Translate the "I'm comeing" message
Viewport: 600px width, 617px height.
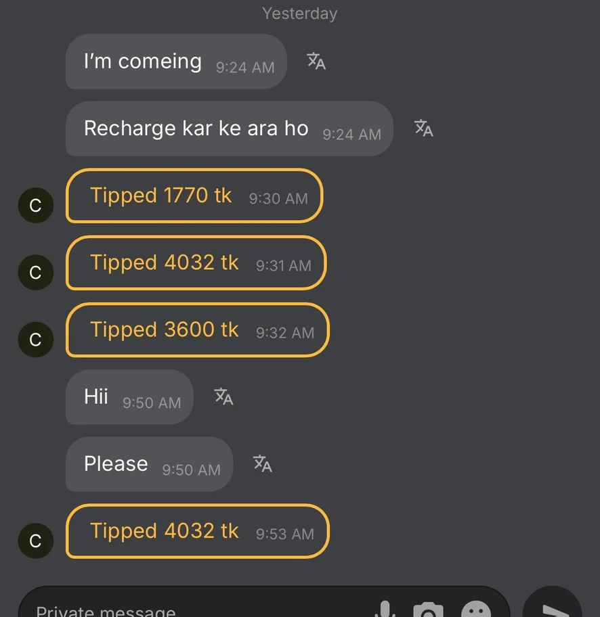pos(316,62)
